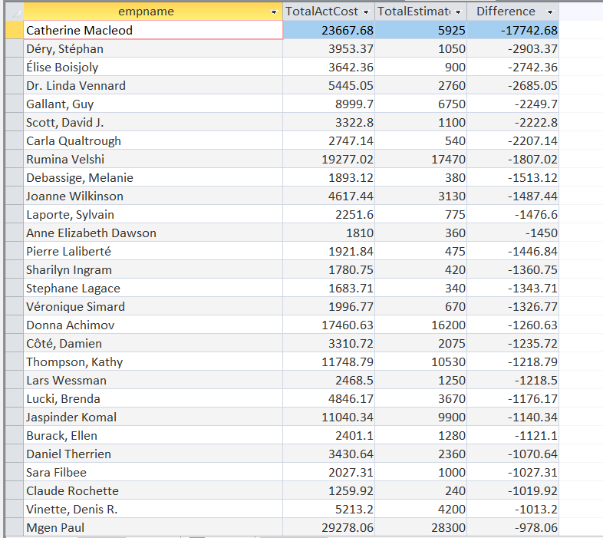Select the empname column header
The width and height of the screenshot is (603, 538).
click(153, 12)
